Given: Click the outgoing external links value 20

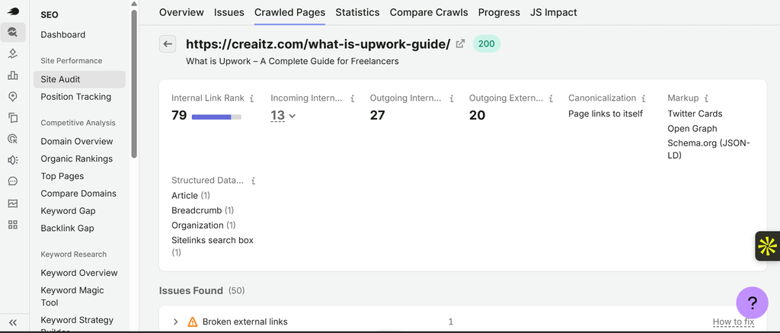Looking at the screenshot, I should point(477,116).
